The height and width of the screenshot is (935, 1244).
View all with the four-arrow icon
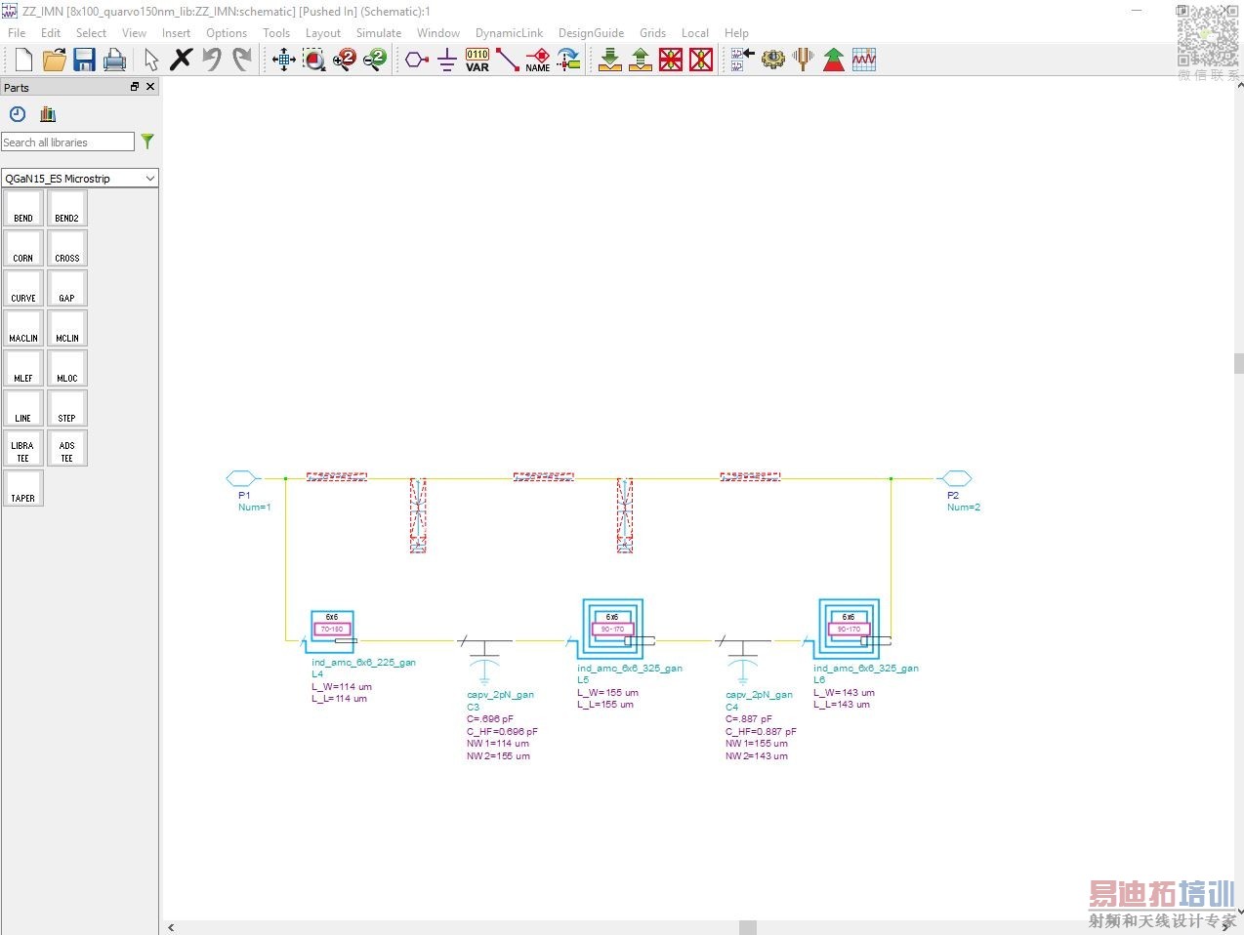(x=283, y=60)
